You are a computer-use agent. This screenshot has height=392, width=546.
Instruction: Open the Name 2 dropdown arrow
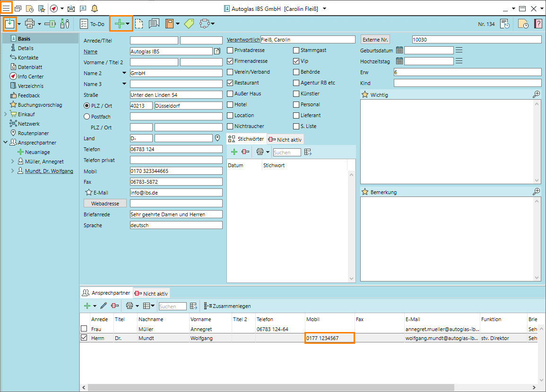124,73
